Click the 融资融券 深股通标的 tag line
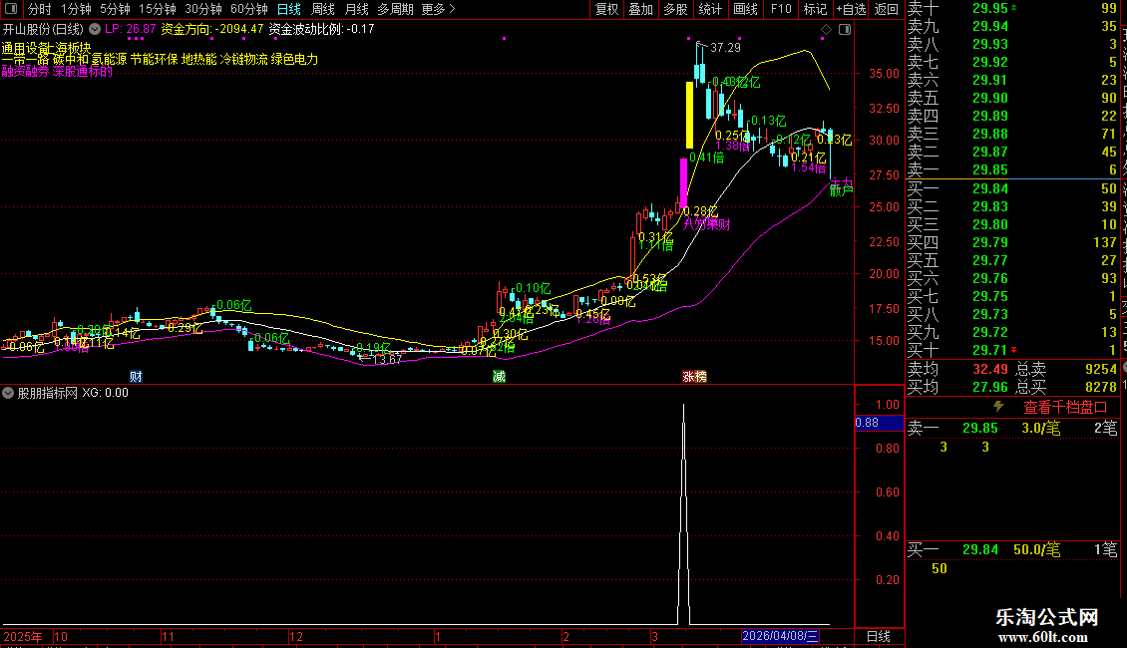The image size is (1127, 648). [58, 71]
